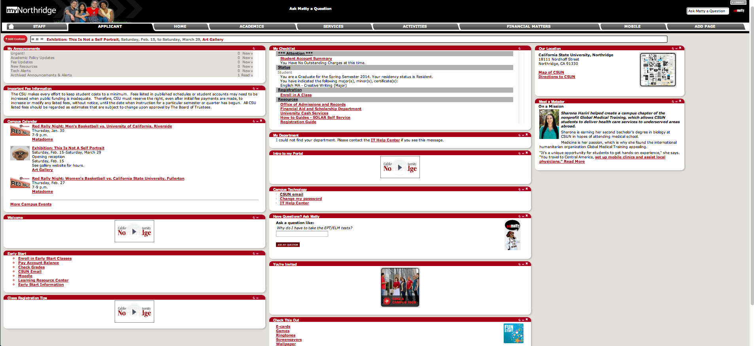Click the Add Content button
The width and height of the screenshot is (754, 346).
[15, 39]
